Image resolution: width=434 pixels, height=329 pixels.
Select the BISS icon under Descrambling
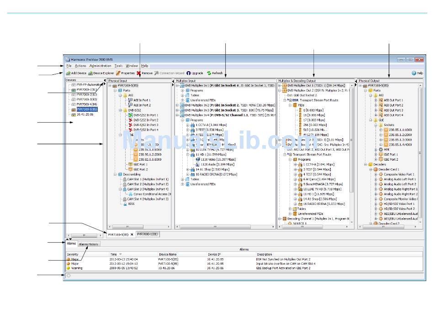125,204
